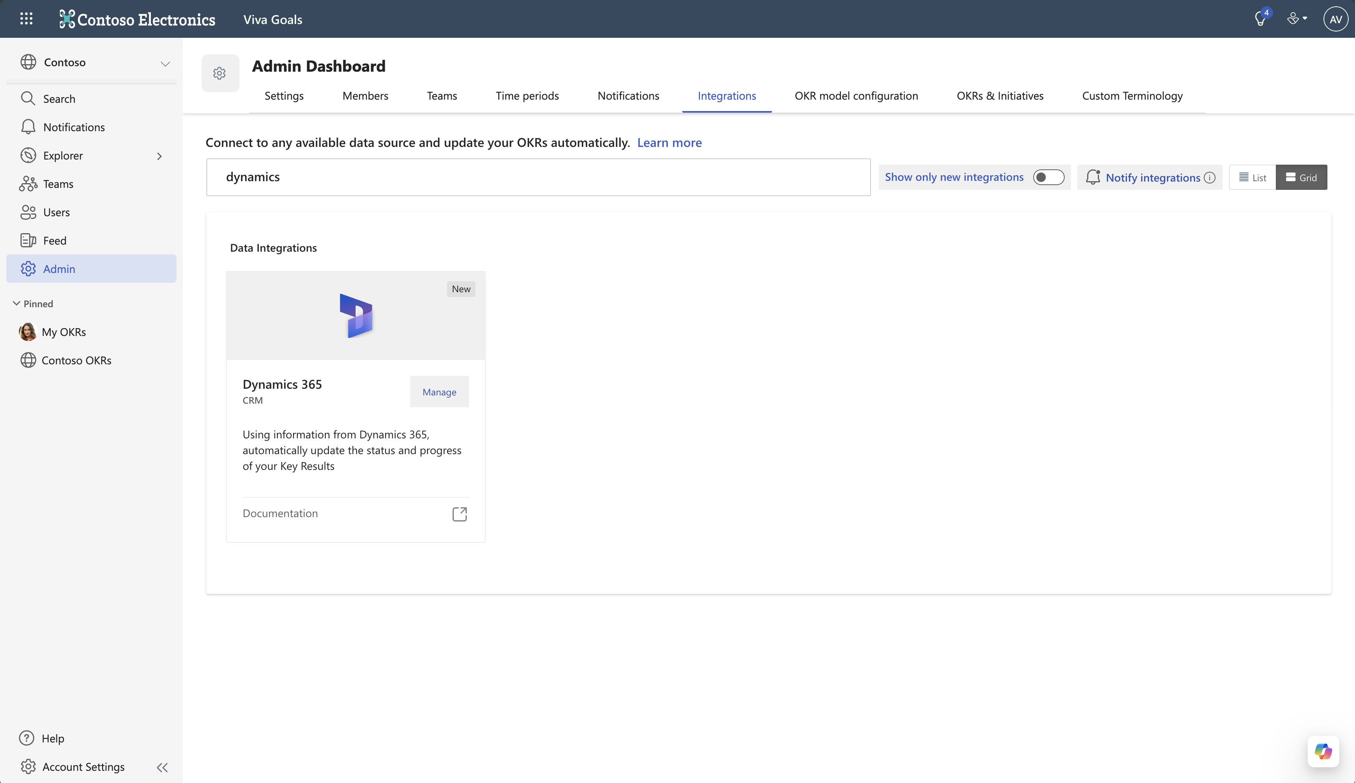This screenshot has height=783, width=1355.
Task: Expand the Explorer submenu arrow
Action: (x=159, y=156)
